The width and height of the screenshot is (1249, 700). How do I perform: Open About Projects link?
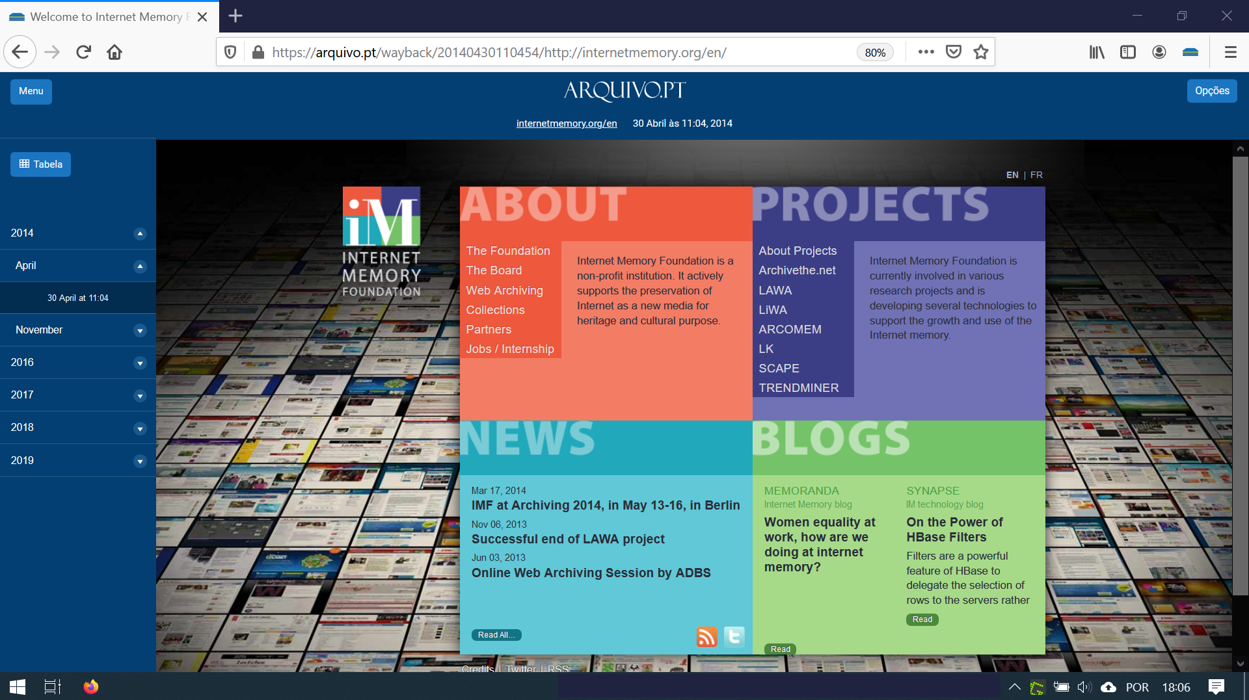(x=798, y=251)
